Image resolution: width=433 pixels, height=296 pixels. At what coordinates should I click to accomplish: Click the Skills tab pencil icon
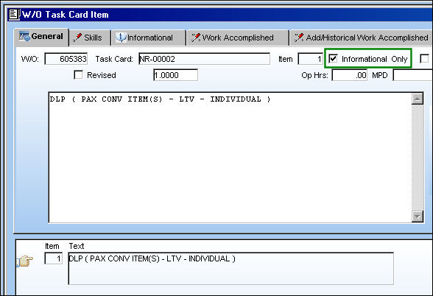click(x=77, y=38)
